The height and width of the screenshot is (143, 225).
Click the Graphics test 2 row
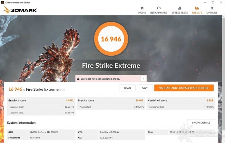click(41, 113)
